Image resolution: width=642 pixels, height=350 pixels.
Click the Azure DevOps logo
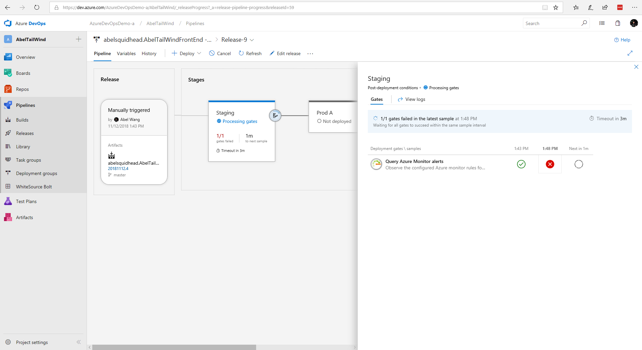coord(8,23)
